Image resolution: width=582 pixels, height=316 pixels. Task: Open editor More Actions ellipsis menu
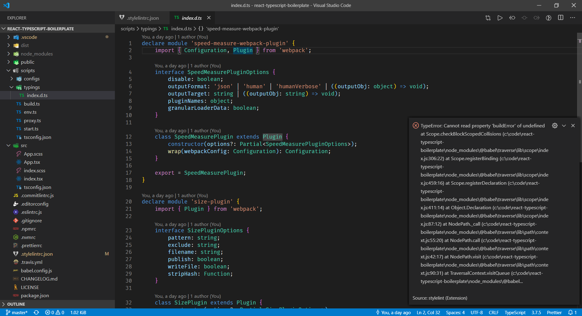click(573, 18)
